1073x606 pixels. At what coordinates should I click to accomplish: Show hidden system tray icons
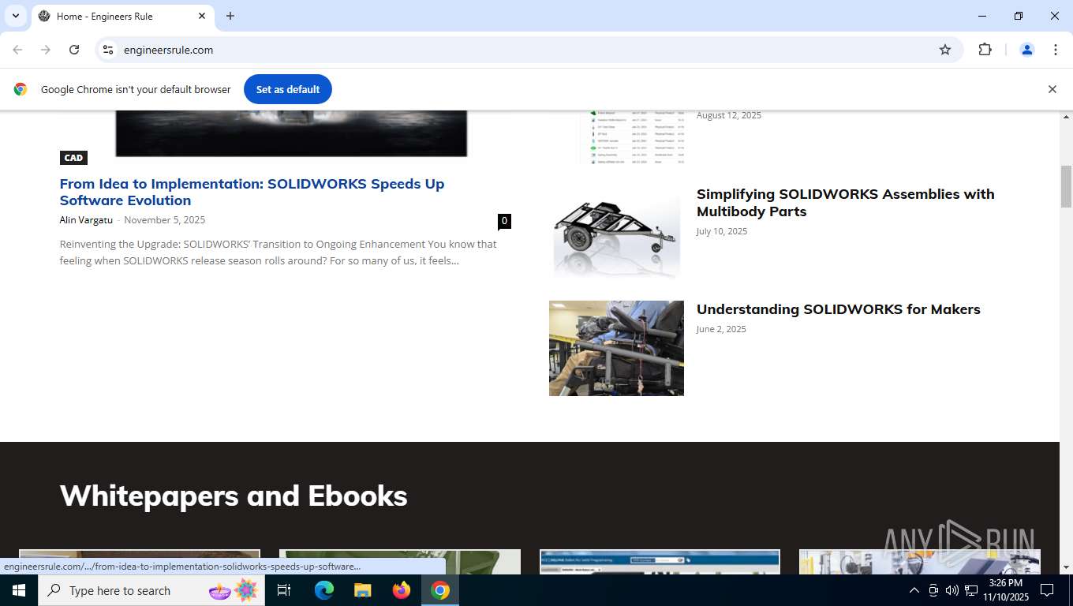tap(914, 590)
